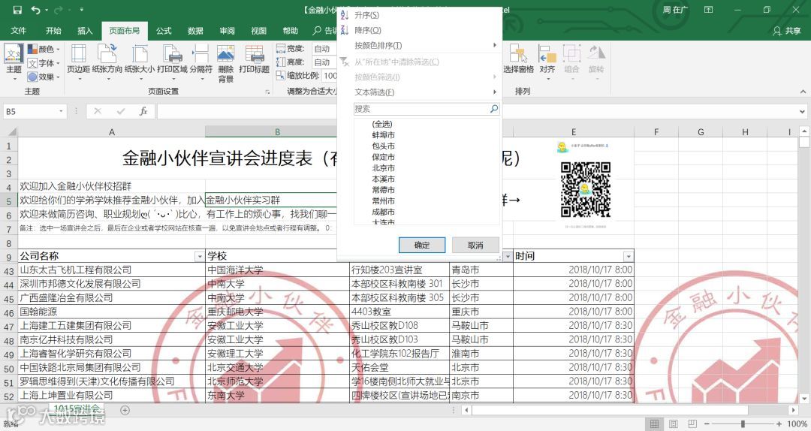Toggle the (全选) select all filter item

click(x=381, y=124)
